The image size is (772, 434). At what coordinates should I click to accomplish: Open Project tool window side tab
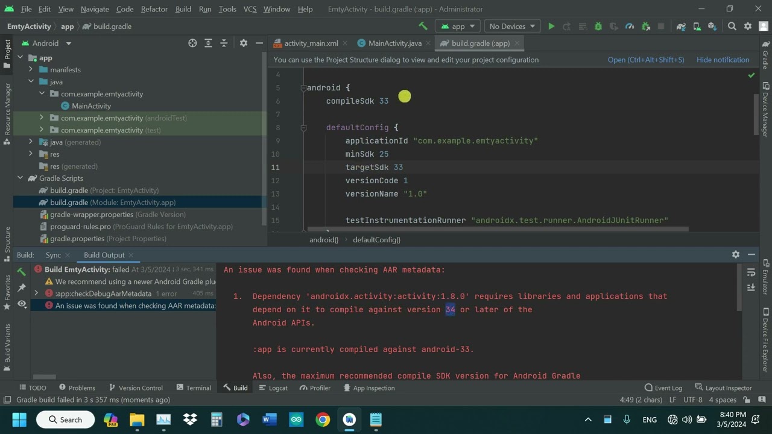point(7,54)
